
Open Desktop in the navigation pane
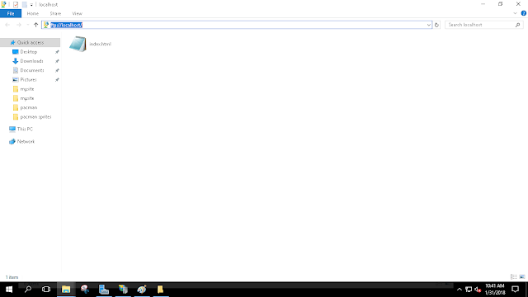29,52
